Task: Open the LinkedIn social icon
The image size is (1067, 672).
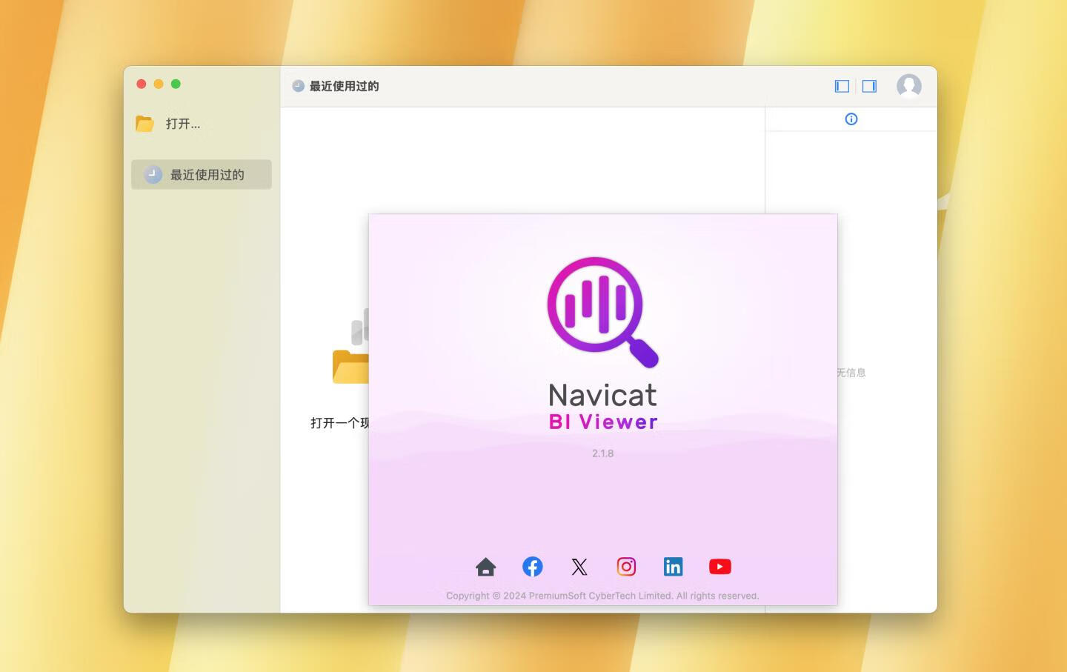Action: (673, 567)
